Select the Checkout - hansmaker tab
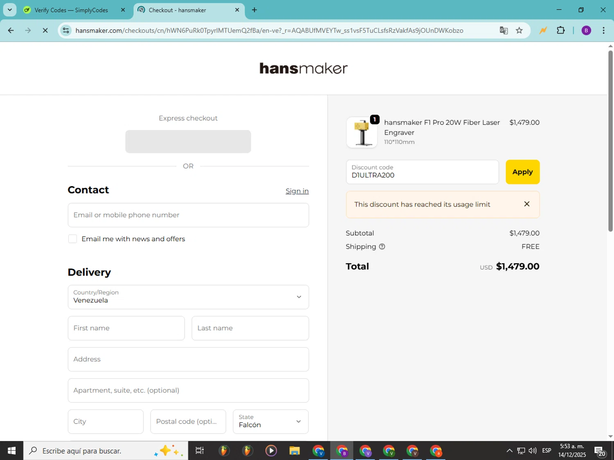Screen dimensions: 614x460 [x=177, y=10]
